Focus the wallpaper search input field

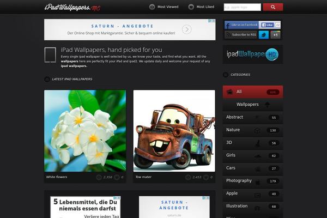[242, 7]
